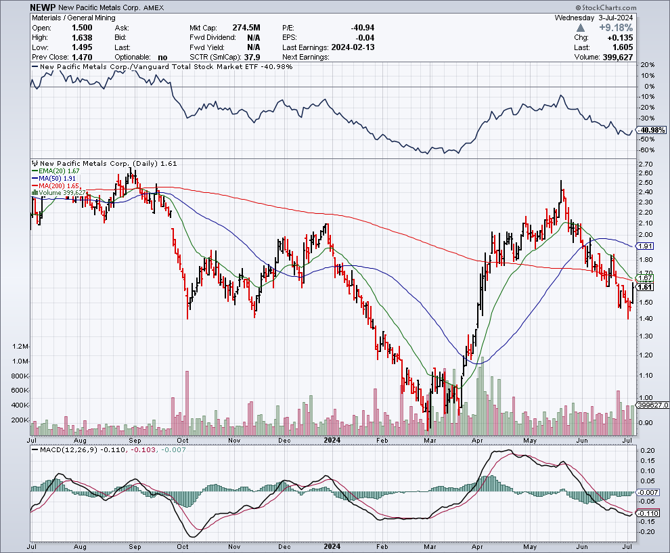Click the AMEX exchange label
The width and height of the screenshot is (670, 553).
pyautogui.click(x=154, y=7)
